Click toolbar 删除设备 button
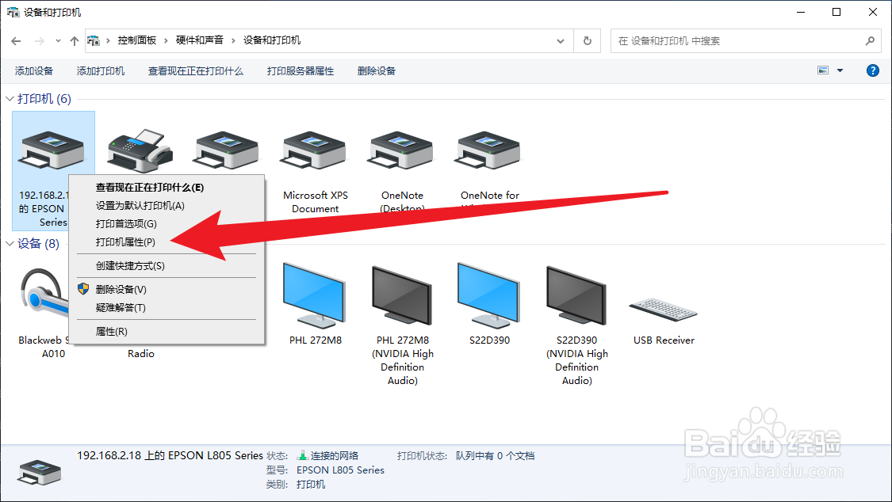 pos(377,71)
